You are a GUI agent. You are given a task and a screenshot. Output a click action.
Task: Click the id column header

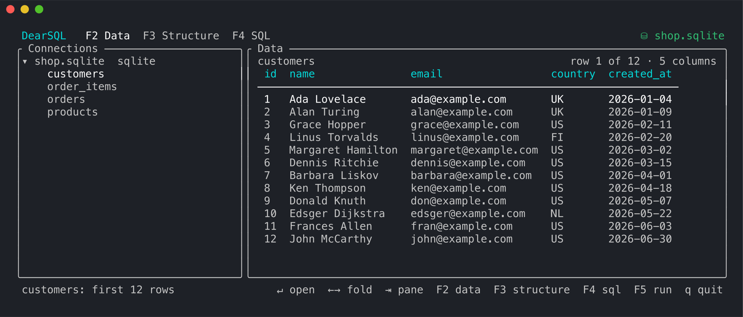pyautogui.click(x=270, y=74)
